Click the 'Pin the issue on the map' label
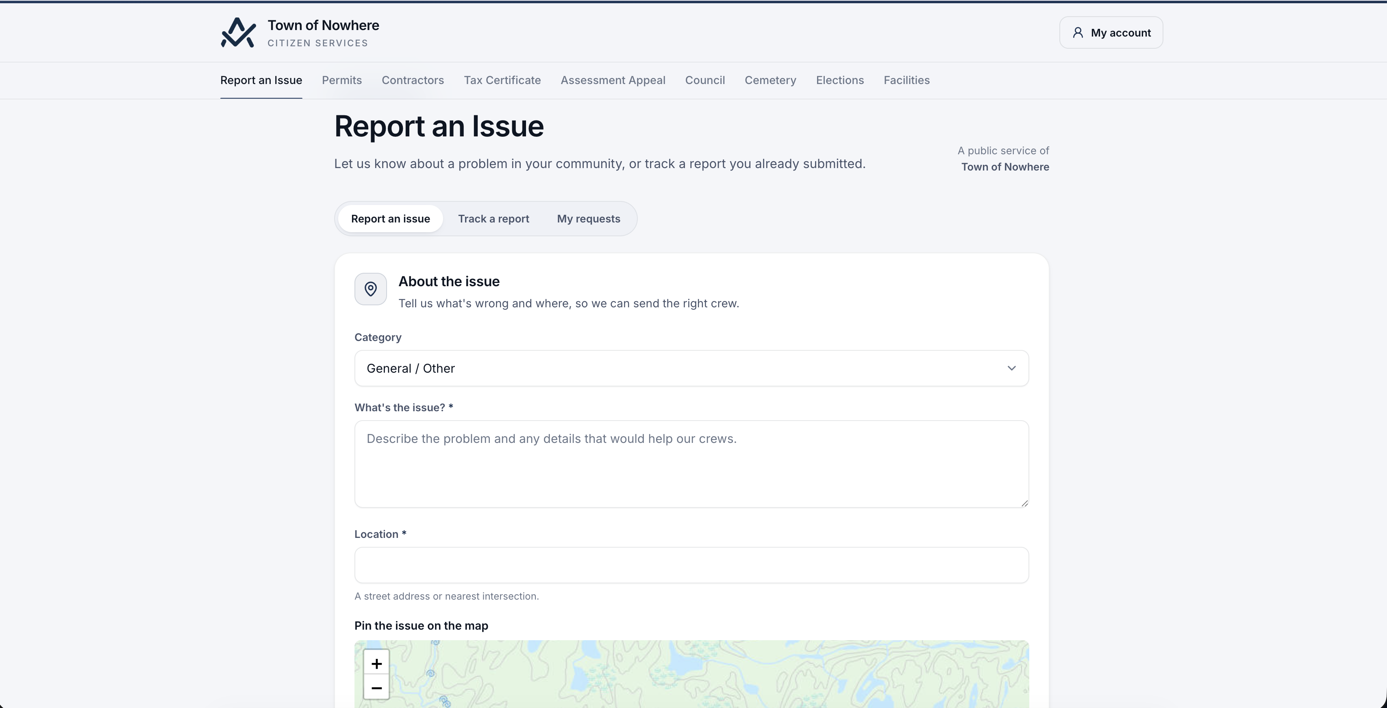 (x=421, y=626)
